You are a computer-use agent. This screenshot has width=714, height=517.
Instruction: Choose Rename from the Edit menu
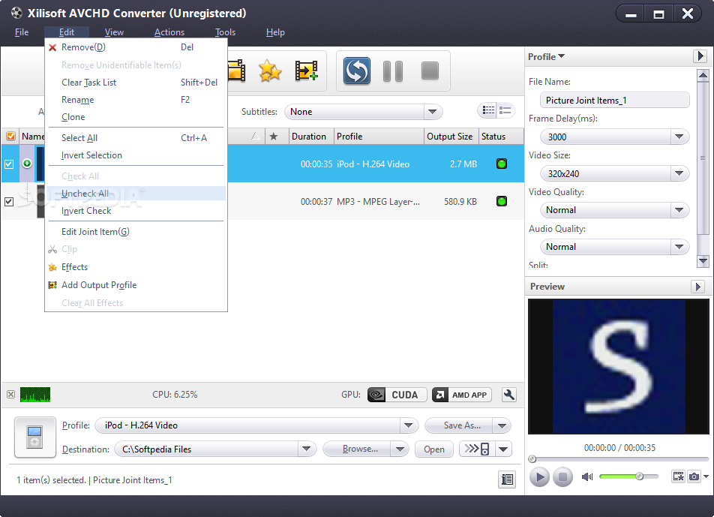(x=136, y=100)
